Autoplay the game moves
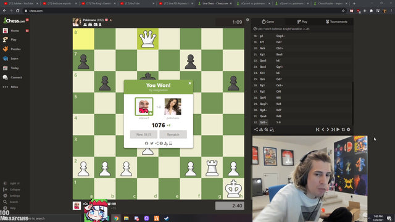This screenshot has height=222, width=395. point(338,129)
